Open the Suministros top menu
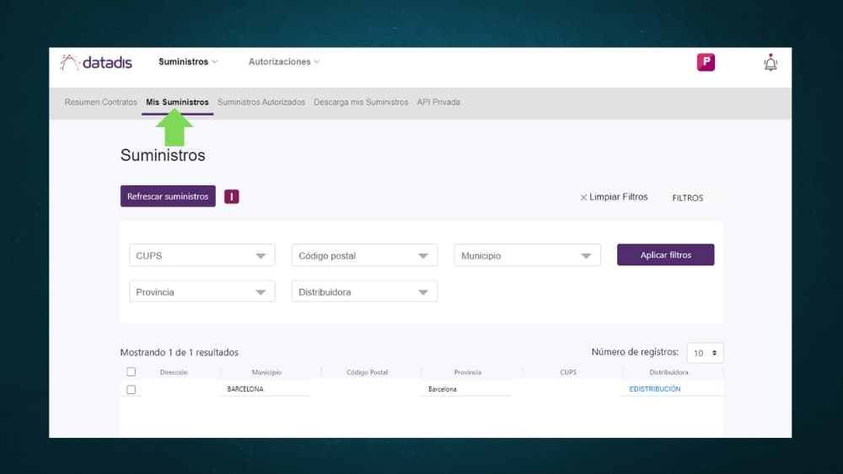Viewport: 843px width, 474px height. click(x=187, y=62)
